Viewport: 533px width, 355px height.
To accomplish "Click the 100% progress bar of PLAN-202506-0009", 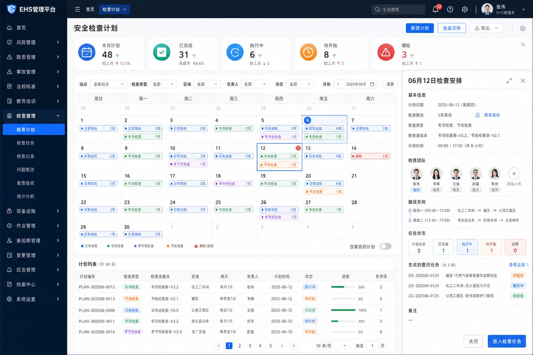I will click(344, 310).
